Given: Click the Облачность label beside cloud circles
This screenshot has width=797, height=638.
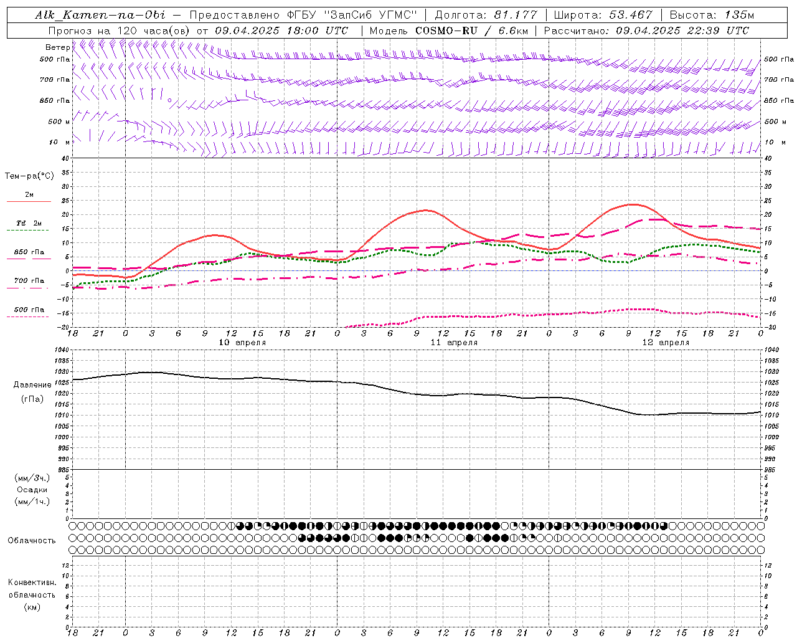Looking at the screenshot, I should click(x=32, y=541).
